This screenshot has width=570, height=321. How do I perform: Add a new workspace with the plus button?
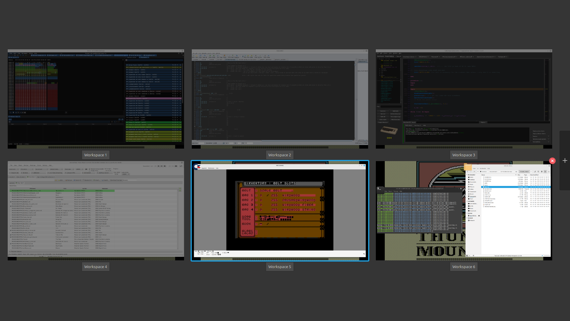click(x=565, y=160)
